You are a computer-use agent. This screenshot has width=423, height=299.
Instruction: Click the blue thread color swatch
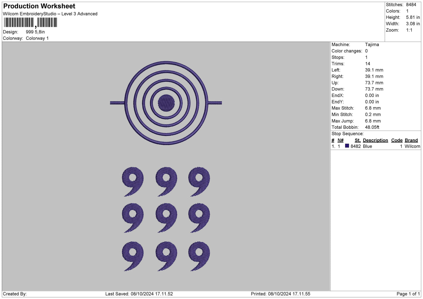click(x=347, y=146)
